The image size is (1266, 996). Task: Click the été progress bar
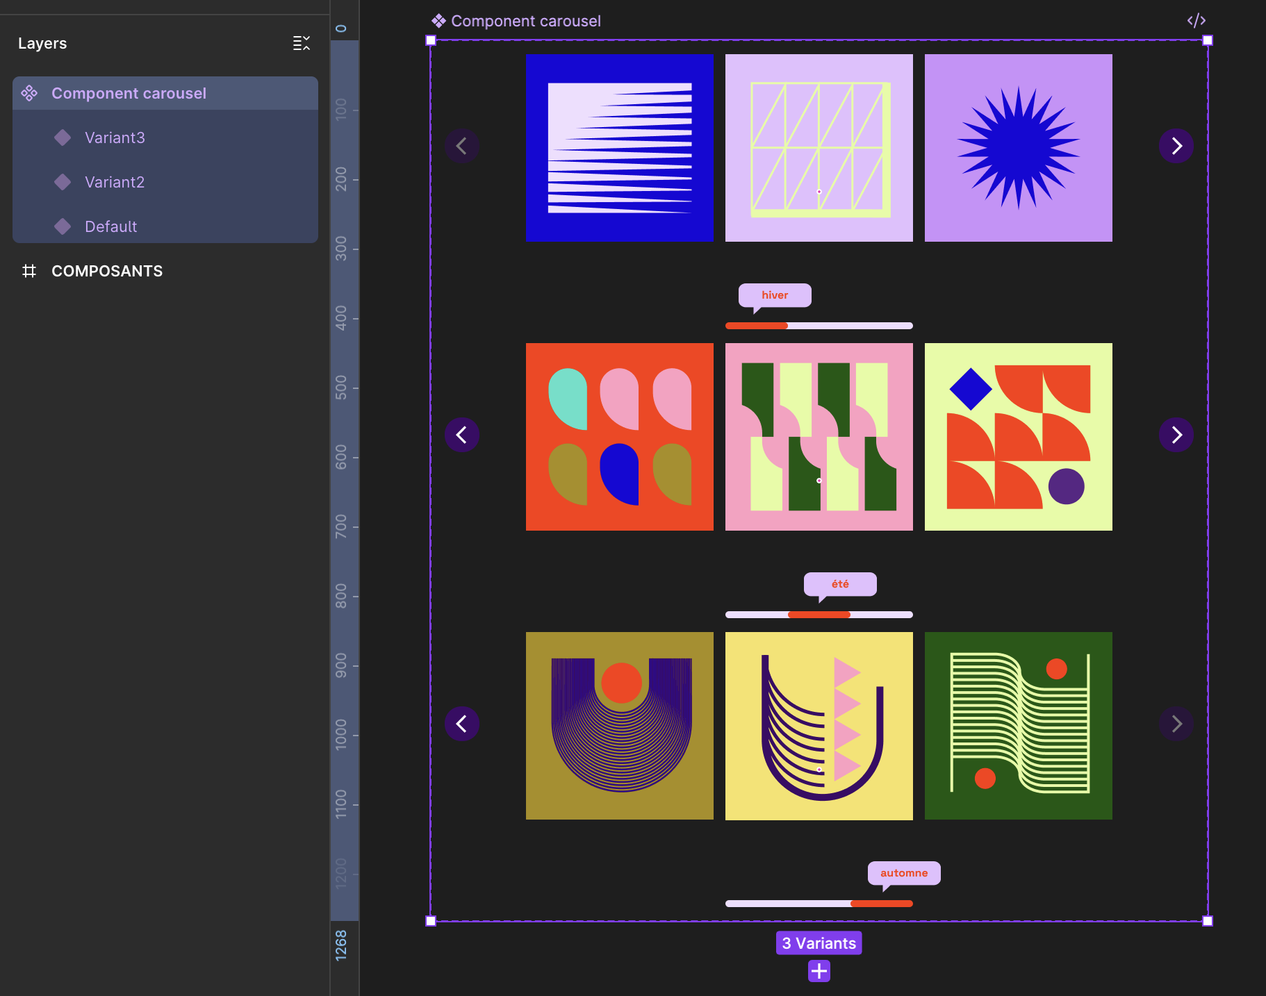point(819,615)
